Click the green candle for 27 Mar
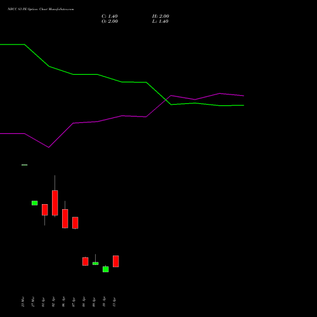The height and width of the screenshot is (317, 317). pos(35,203)
